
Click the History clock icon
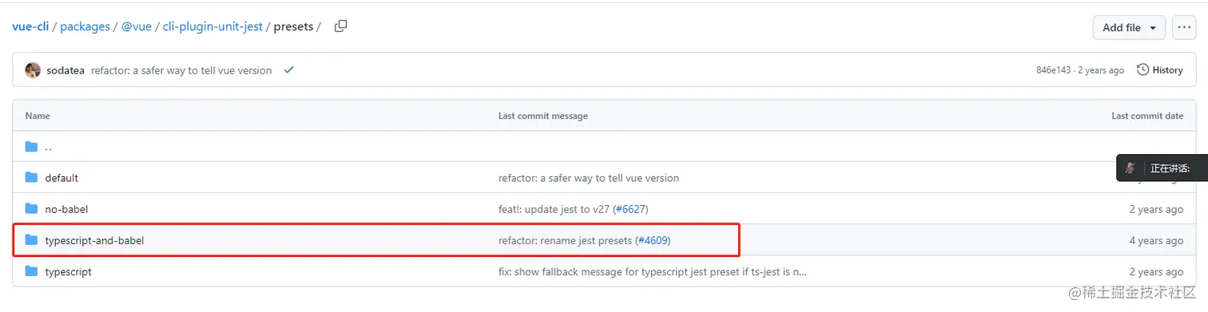pos(1142,70)
